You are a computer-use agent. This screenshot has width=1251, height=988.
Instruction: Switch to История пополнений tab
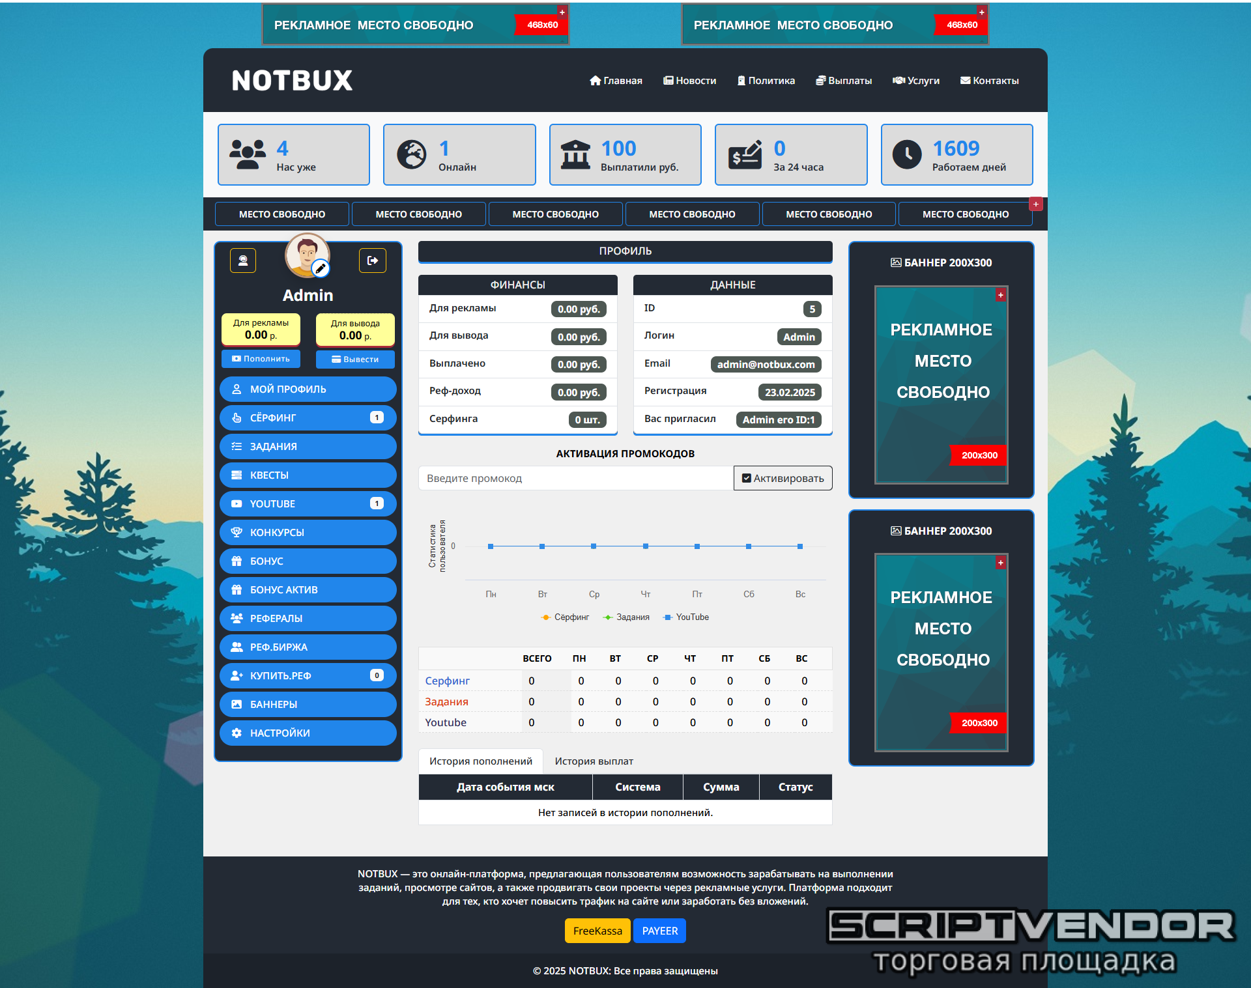(x=481, y=761)
